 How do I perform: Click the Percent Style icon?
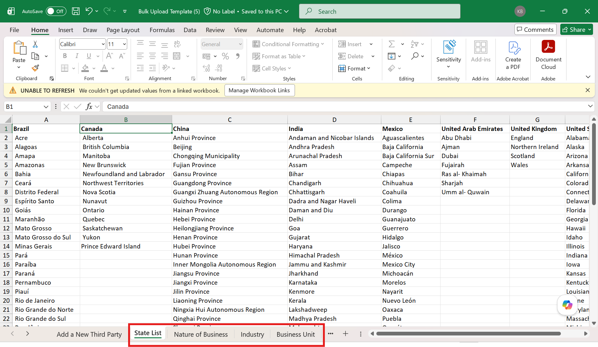pyautogui.click(x=225, y=56)
